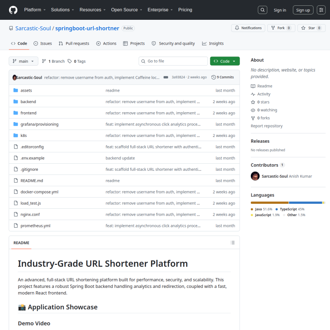Expand the Open Source menu
This screenshot has width=330, height=330.
point(127,9)
